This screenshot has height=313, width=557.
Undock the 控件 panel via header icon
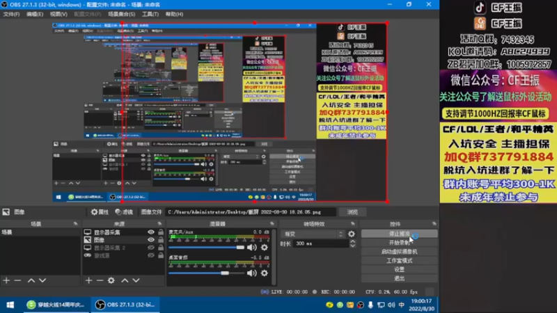click(434, 224)
